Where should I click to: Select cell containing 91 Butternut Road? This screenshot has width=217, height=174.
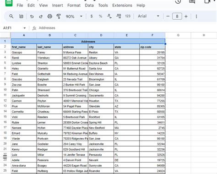(75, 69)
